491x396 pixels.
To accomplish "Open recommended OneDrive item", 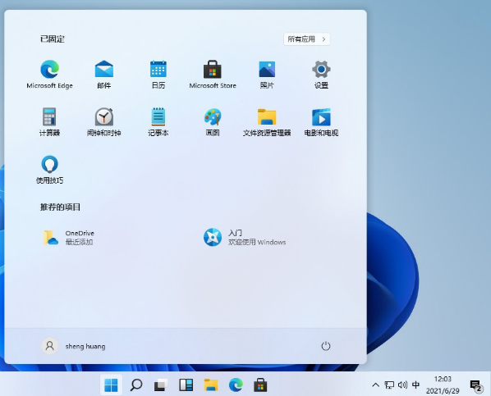I will (69, 237).
